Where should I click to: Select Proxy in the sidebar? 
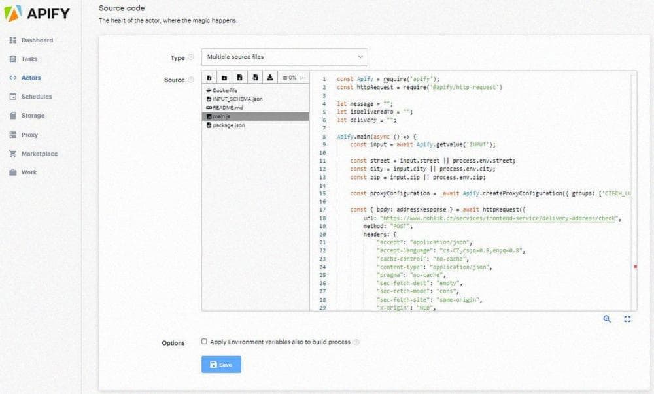point(29,135)
